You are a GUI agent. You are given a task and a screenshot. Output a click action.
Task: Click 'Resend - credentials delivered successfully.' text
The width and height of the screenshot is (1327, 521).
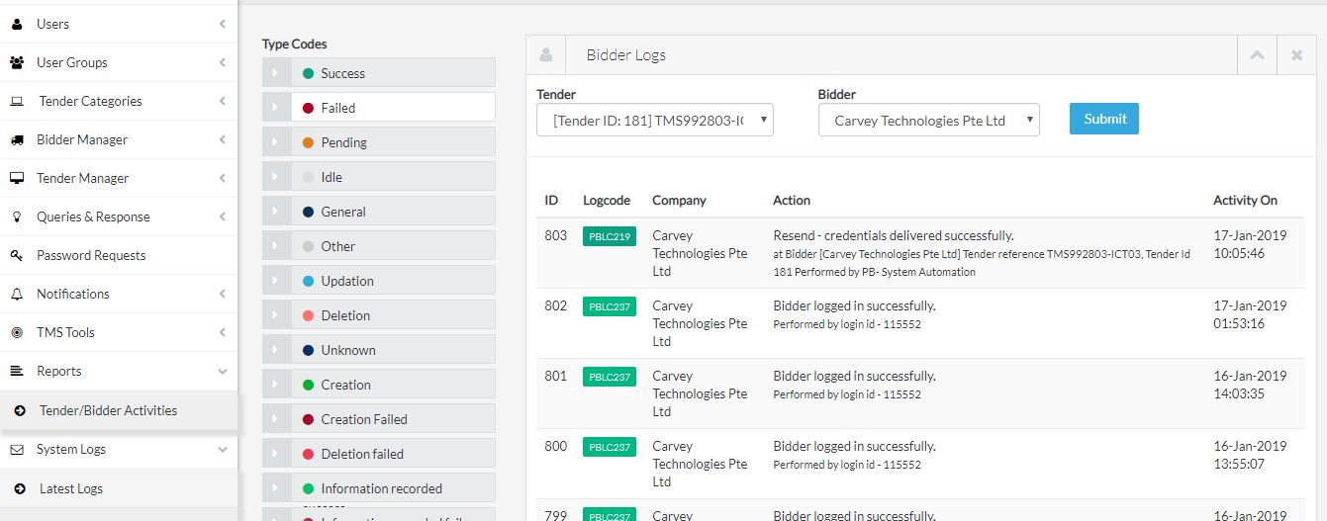894,235
